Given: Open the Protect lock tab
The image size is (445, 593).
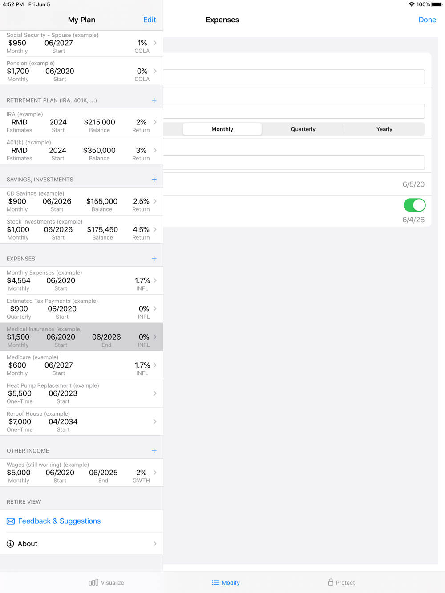Looking at the screenshot, I should coord(341,582).
